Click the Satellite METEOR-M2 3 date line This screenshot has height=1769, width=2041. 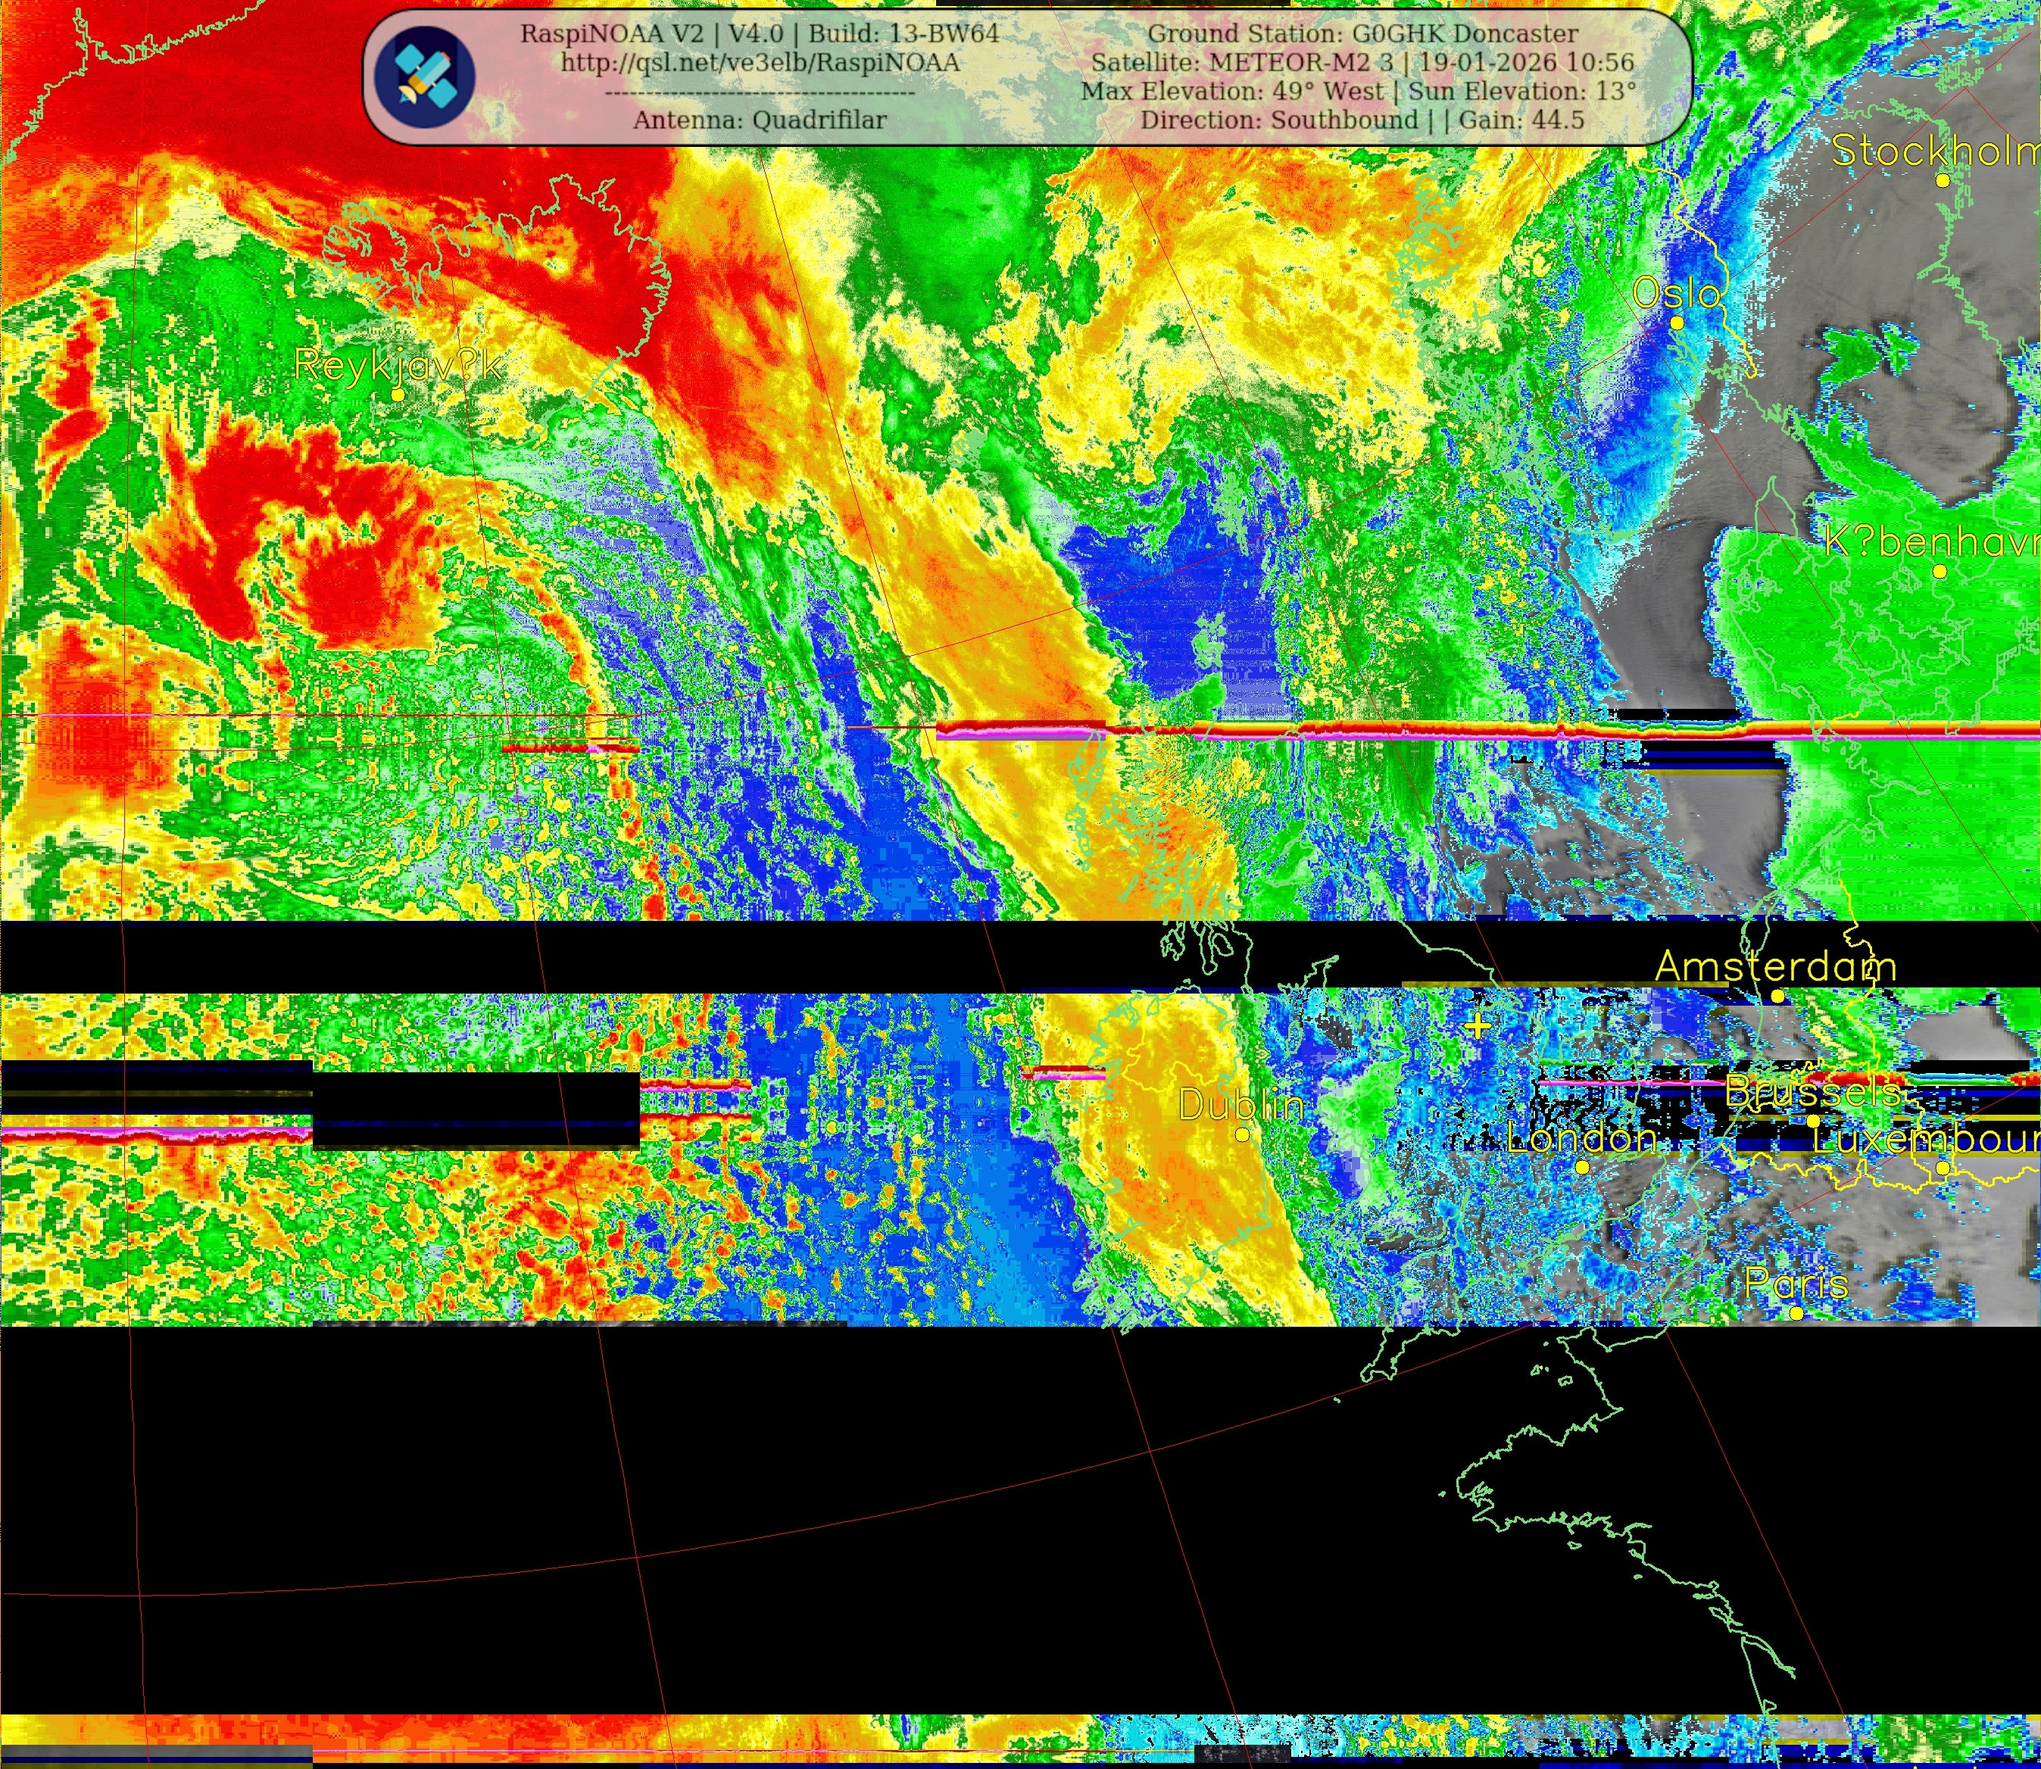tap(1362, 62)
